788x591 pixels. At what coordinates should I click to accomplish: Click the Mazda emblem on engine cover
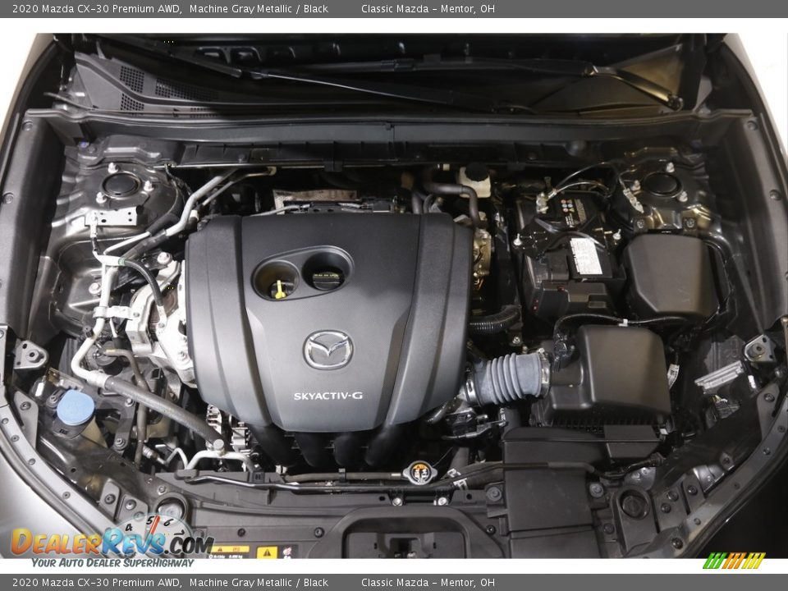(x=328, y=350)
